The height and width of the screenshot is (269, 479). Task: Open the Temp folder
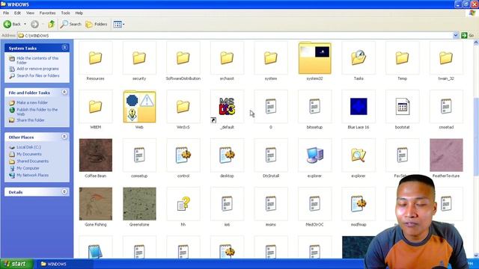[403, 58]
